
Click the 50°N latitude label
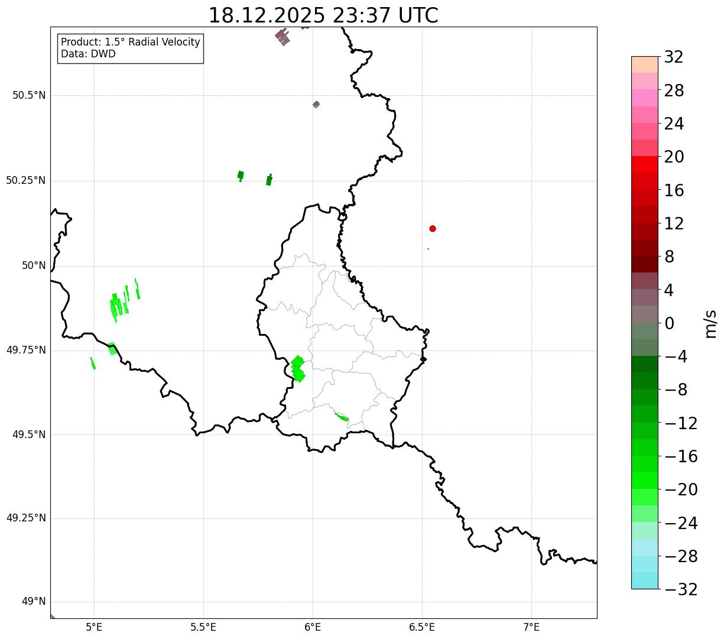click(x=34, y=265)
